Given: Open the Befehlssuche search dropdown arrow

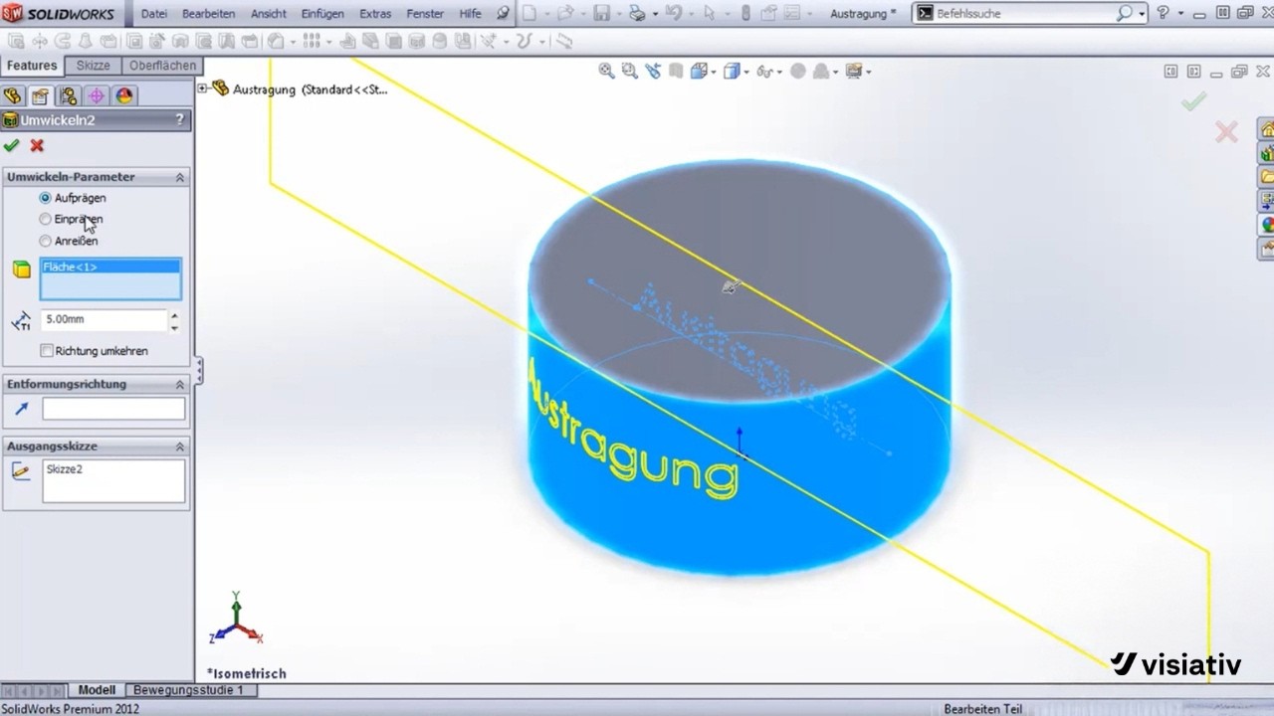Looking at the screenshot, I should tap(1142, 14).
